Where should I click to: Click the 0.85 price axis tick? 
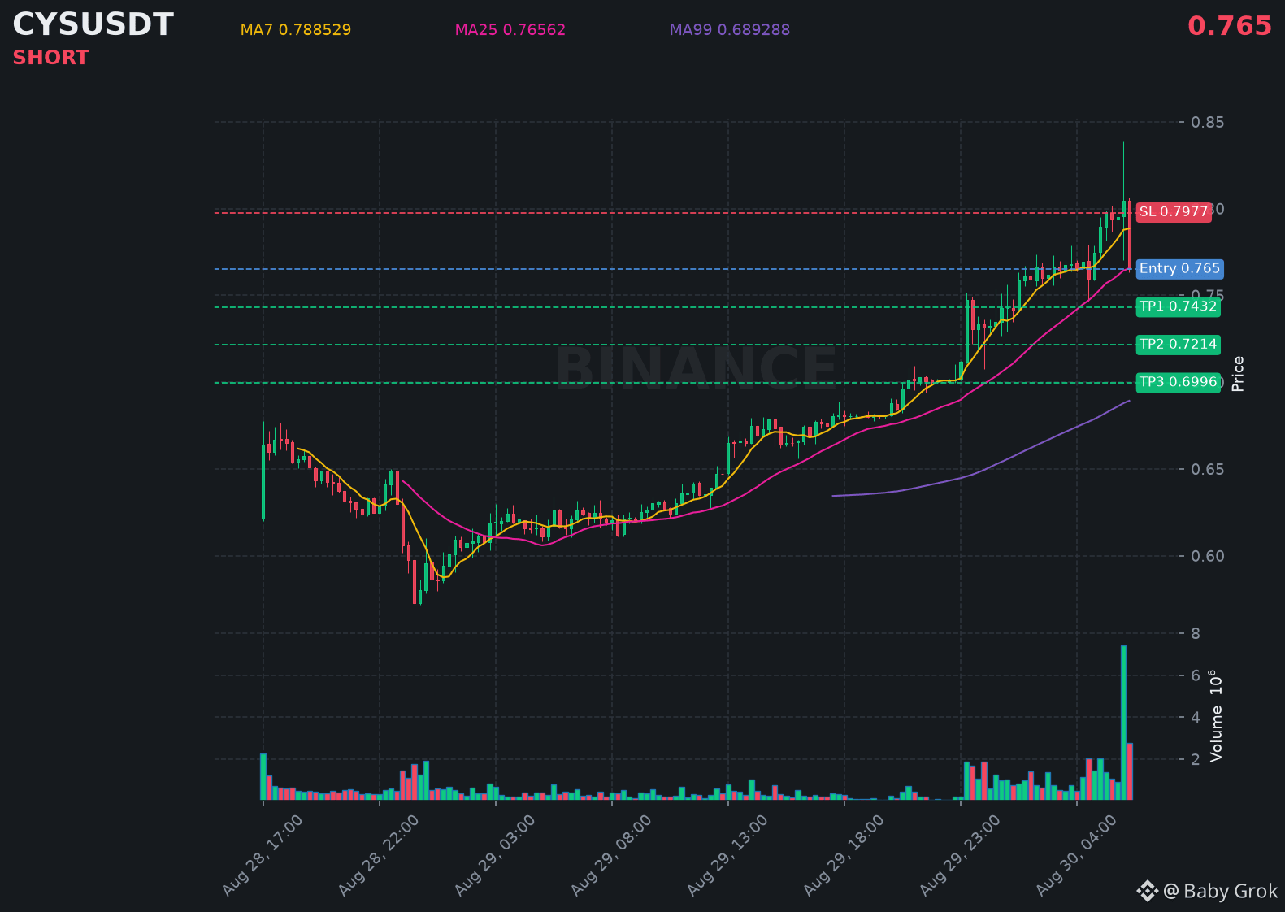coord(1207,123)
